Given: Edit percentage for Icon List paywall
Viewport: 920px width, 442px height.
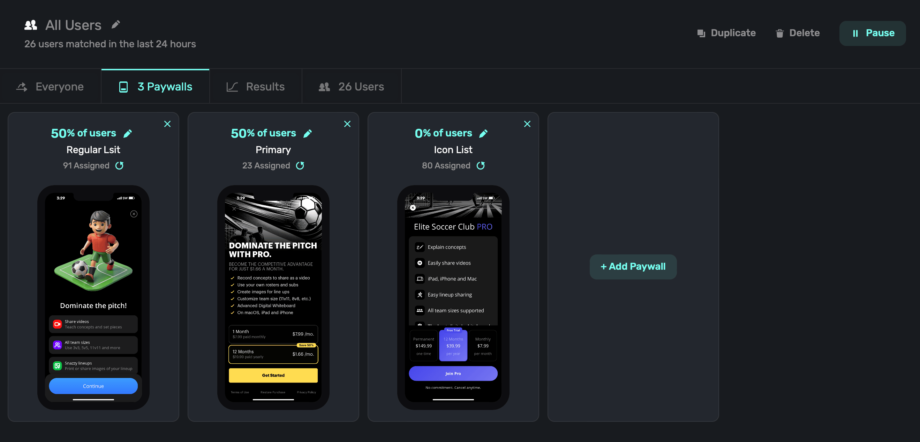Looking at the screenshot, I should tap(483, 133).
